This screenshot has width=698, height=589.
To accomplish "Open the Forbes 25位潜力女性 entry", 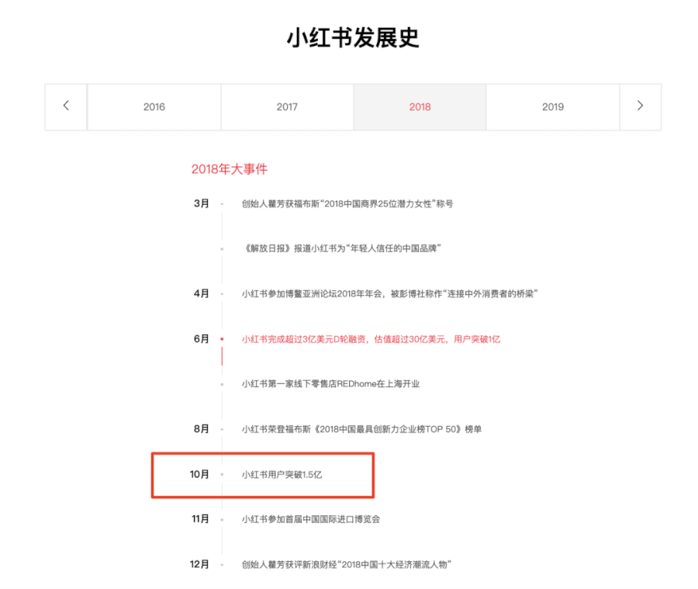I will [347, 204].
